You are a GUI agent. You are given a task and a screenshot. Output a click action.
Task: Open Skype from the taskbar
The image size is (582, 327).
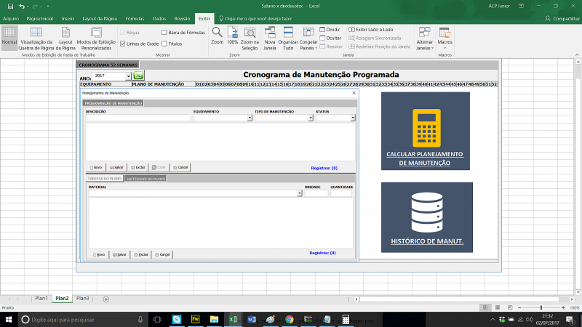click(x=177, y=319)
